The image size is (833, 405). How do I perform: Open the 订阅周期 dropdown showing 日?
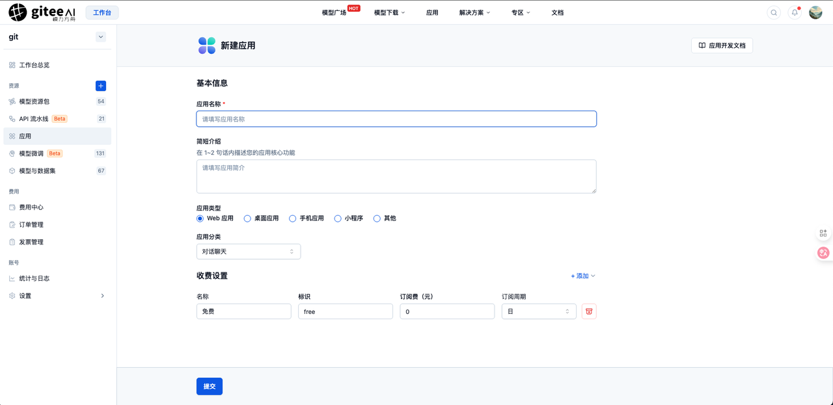pyautogui.click(x=539, y=311)
